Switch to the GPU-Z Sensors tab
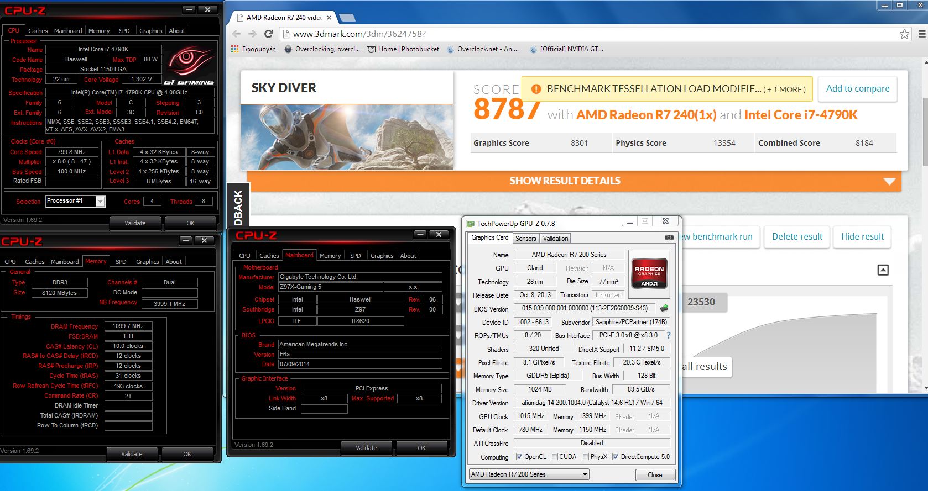Viewport: 928px width, 491px height. pos(525,239)
